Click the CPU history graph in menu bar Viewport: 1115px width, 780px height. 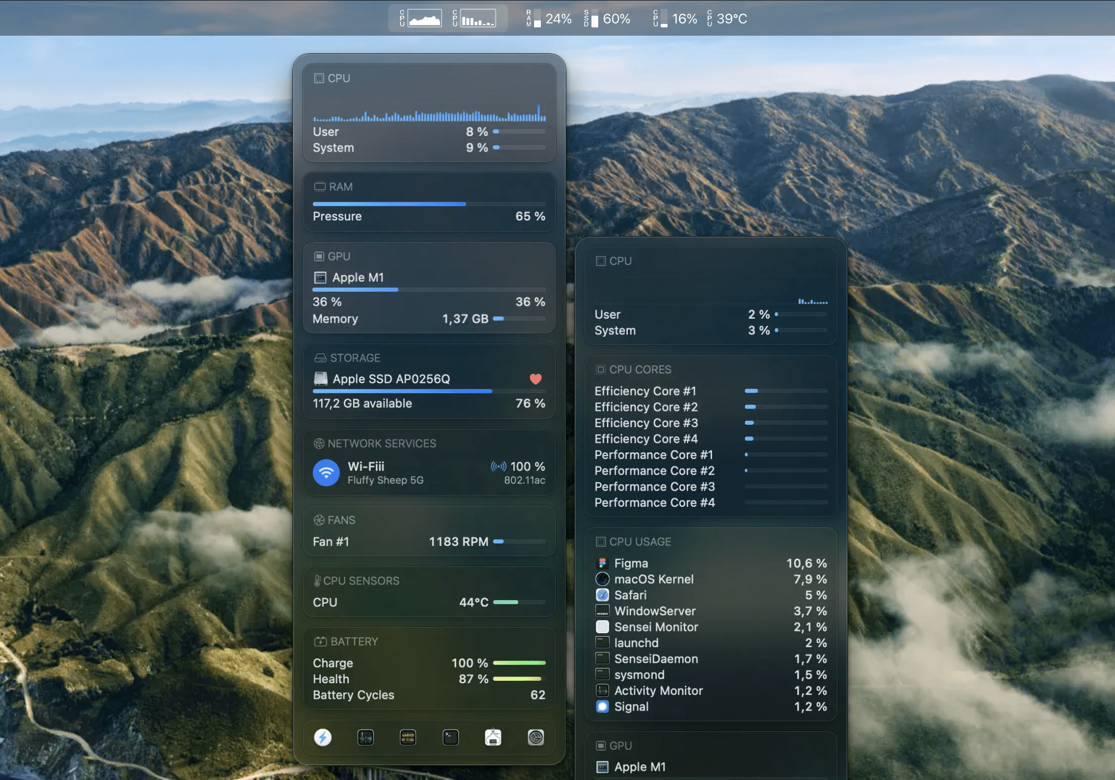[421, 19]
